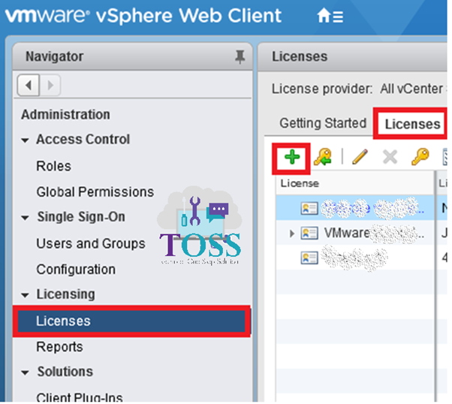Image resolution: width=452 pixels, height=404 pixels.
Task: Select Licenses in the Navigator
Action: [131, 321]
